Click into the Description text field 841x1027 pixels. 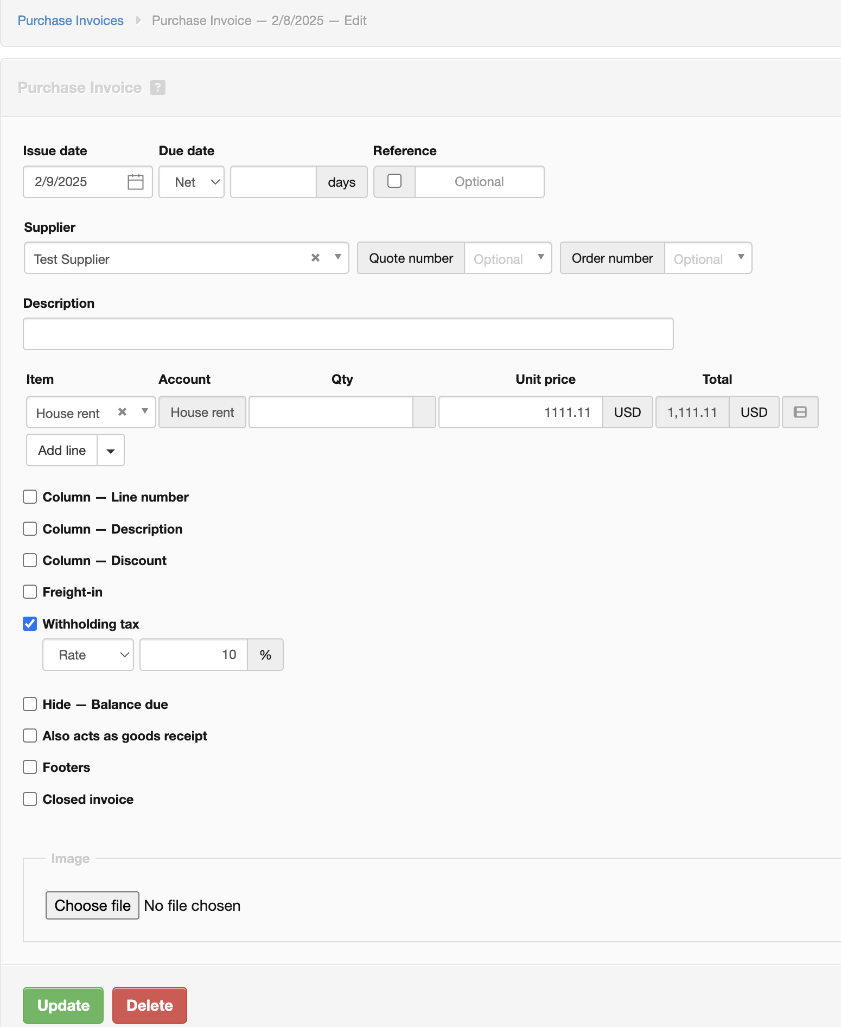click(x=348, y=334)
